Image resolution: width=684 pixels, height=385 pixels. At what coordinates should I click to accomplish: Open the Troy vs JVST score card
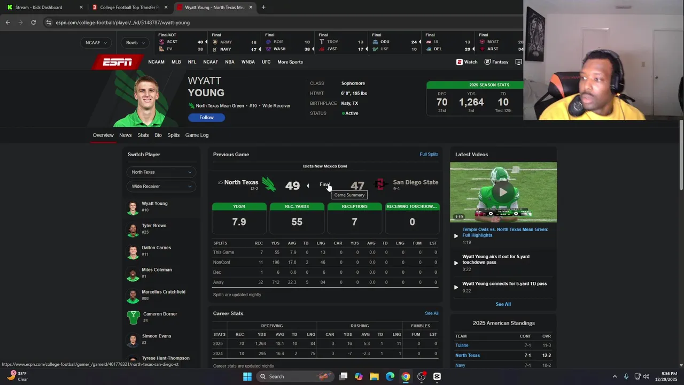(x=341, y=42)
